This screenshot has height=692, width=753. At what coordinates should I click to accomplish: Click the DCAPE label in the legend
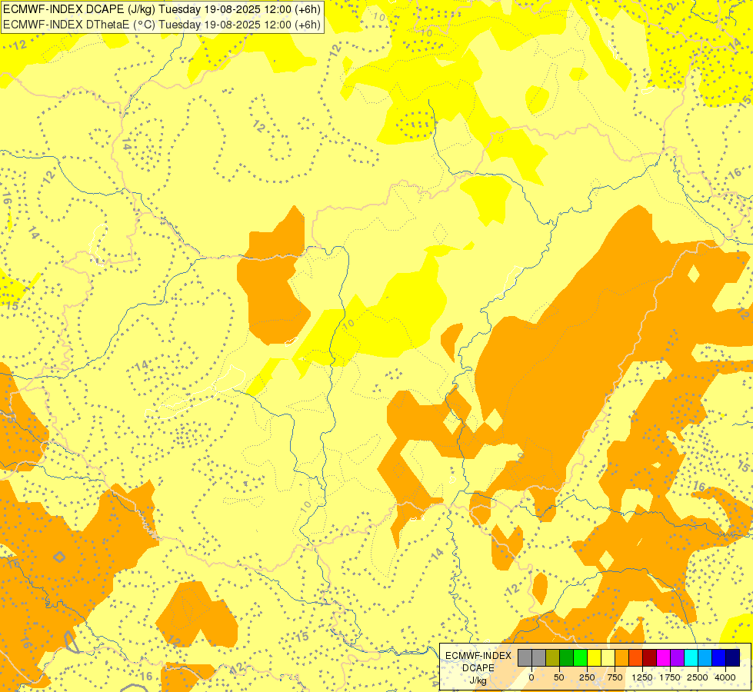(478, 668)
